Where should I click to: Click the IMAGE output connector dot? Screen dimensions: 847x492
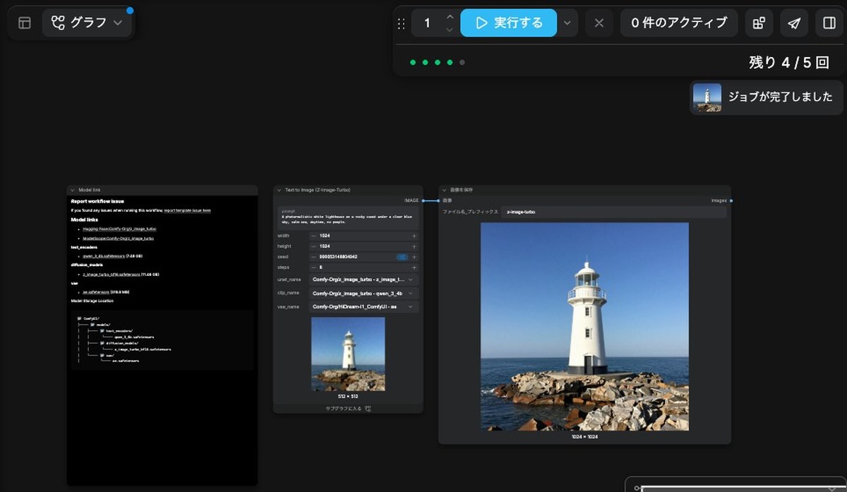(x=423, y=200)
